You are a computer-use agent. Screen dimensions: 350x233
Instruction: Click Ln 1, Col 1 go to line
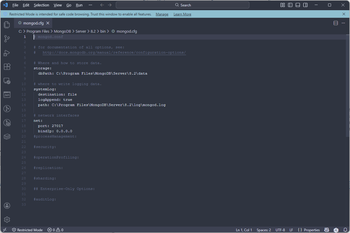click(x=244, y=230)
